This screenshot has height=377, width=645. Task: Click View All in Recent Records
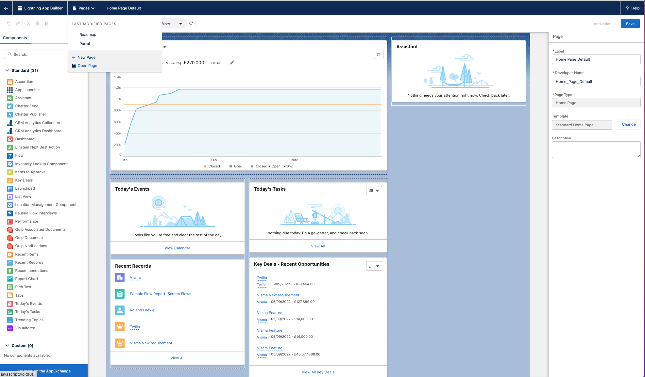(177, 358)
